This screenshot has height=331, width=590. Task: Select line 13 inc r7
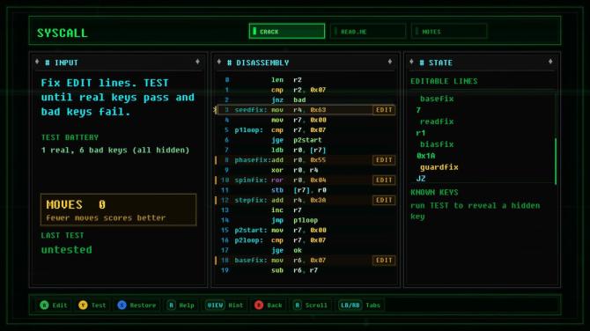(x=306, y=210)
